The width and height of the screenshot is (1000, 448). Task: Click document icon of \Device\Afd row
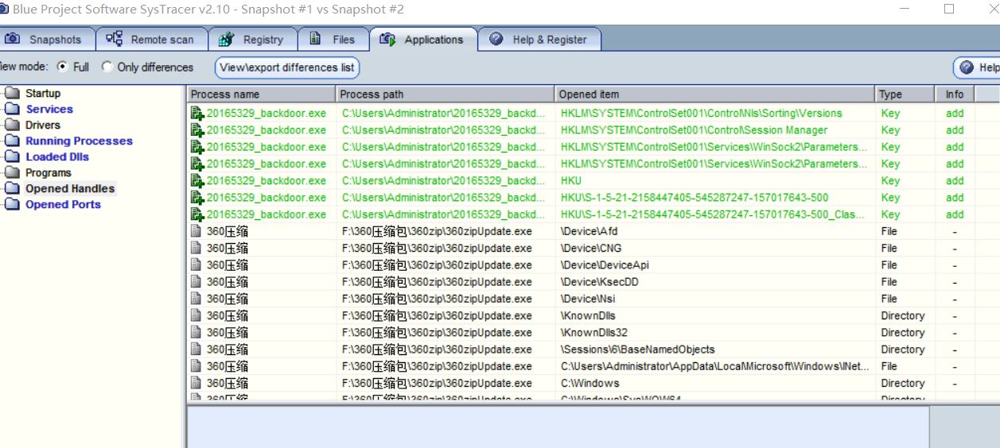[x=196, y=231]
